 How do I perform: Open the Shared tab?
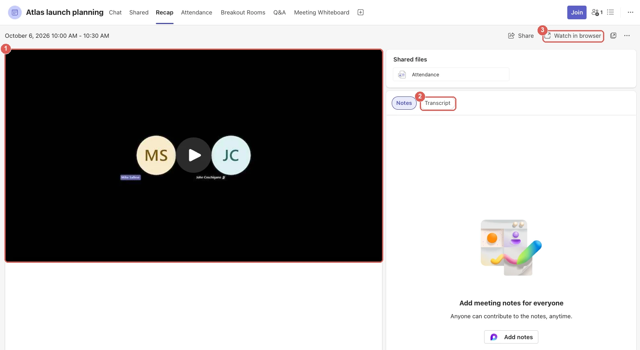pyautogui.click(x=139, y=12)
